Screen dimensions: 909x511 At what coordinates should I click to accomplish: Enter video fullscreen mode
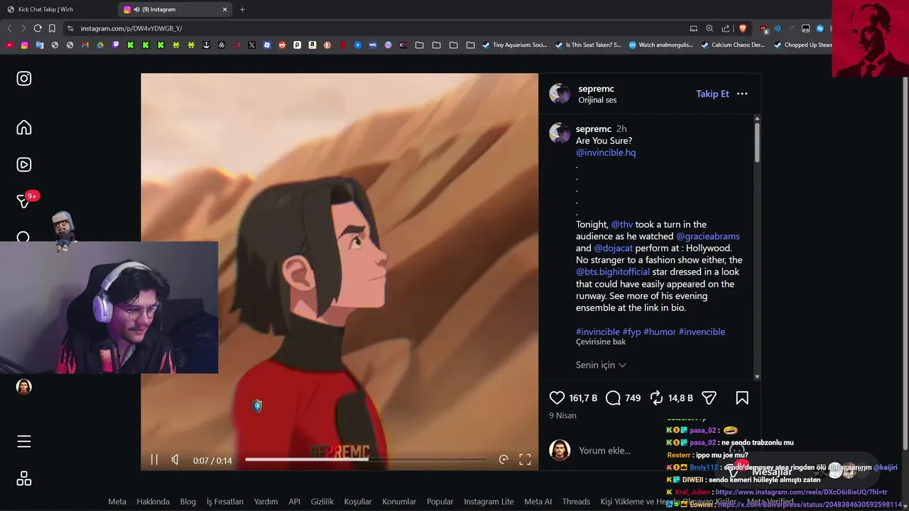[525, 459]
